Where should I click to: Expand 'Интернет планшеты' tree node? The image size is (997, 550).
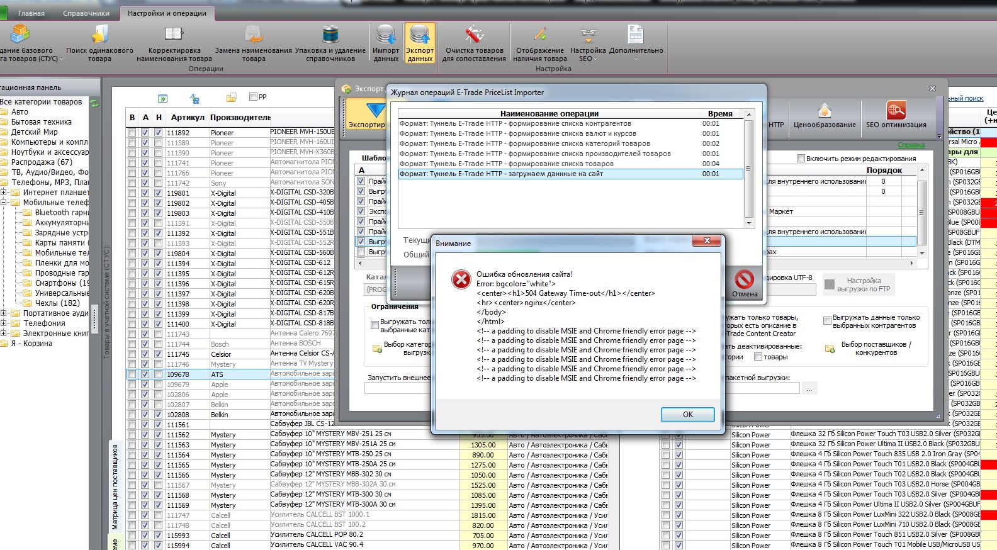pyautogui.click(x=3, y=193)
